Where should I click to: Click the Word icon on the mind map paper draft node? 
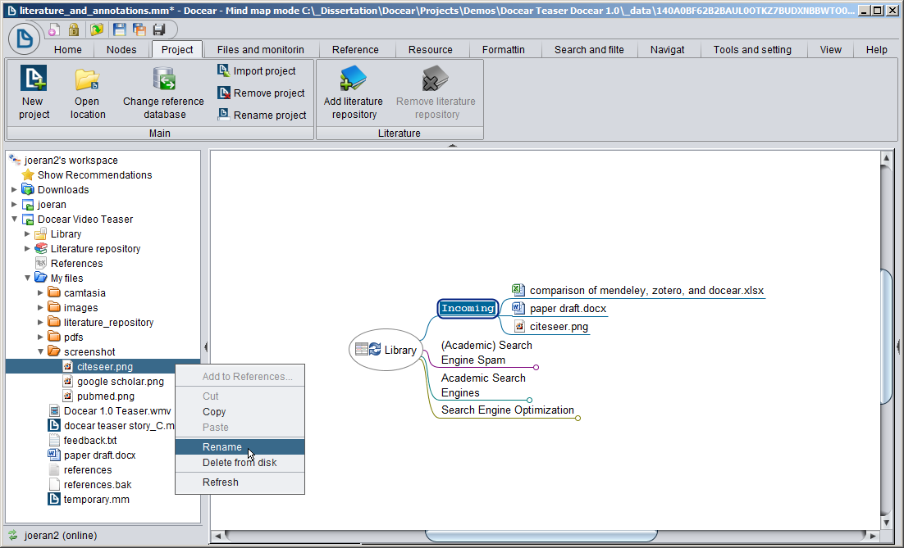coord(518,308)
